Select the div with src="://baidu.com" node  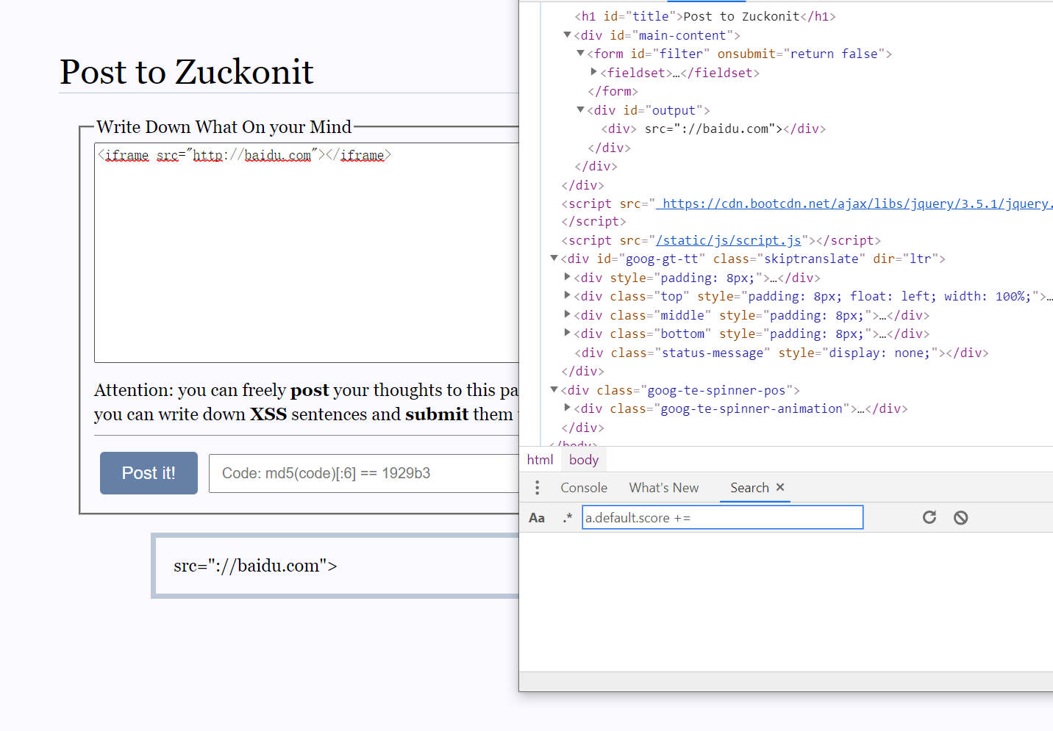pos(713,129)
